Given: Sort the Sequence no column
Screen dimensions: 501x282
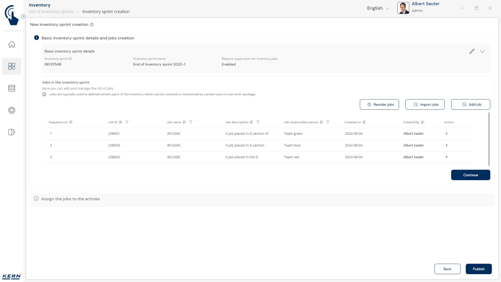Looking at the screenshot, I should point(71,122).
